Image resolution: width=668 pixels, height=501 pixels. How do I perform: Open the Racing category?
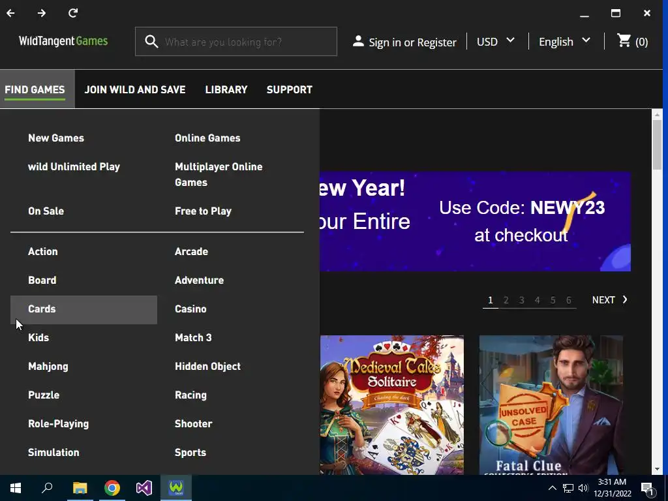coord(191,395)
